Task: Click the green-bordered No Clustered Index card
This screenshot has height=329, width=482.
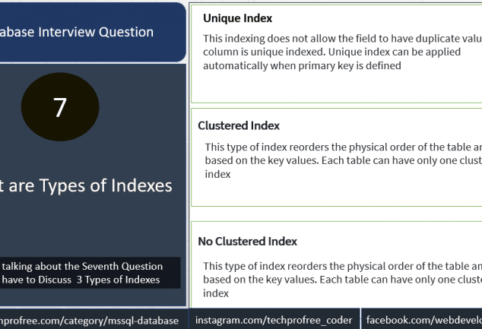Action: pyautogui.click(x=337, y=265)
